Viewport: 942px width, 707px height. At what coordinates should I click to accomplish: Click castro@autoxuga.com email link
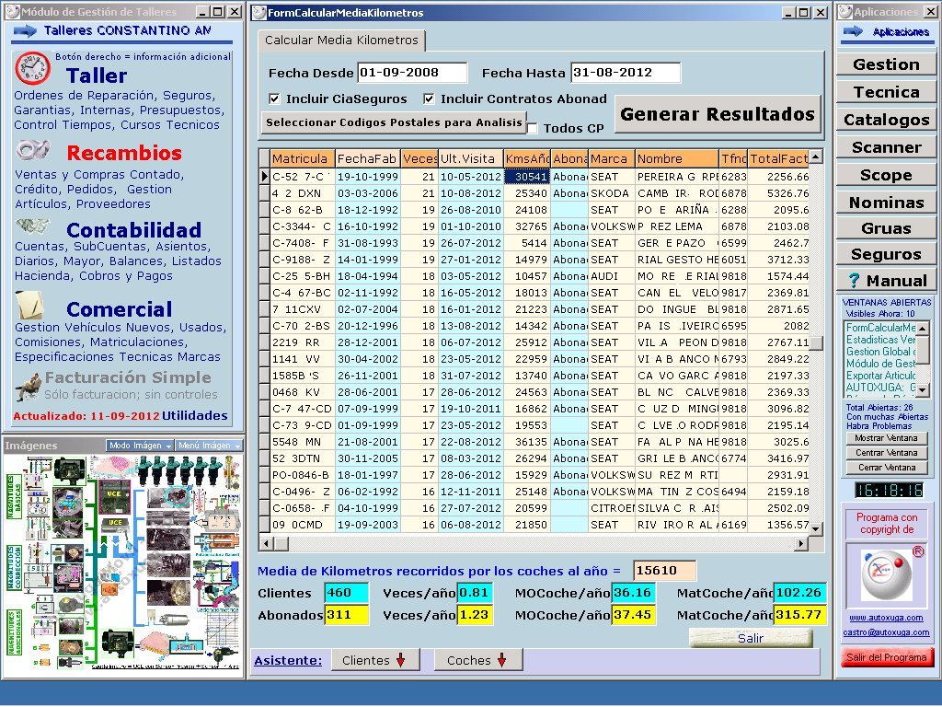tap(886, 632)
